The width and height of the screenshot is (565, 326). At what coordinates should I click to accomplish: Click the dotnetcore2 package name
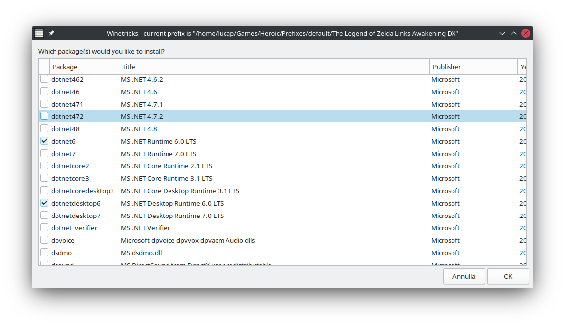[x=70, y=166]
